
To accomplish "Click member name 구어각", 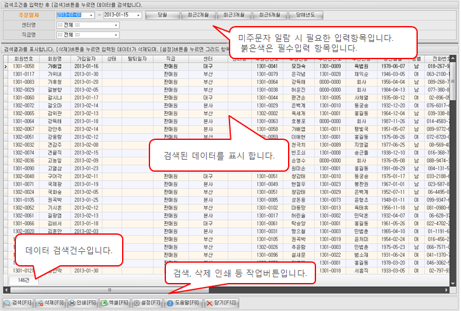I will point(55,177).
